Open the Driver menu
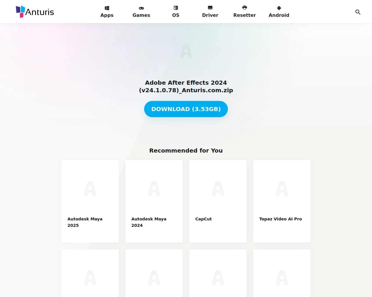This screenshot has width=372, height=297. (210, 12)
